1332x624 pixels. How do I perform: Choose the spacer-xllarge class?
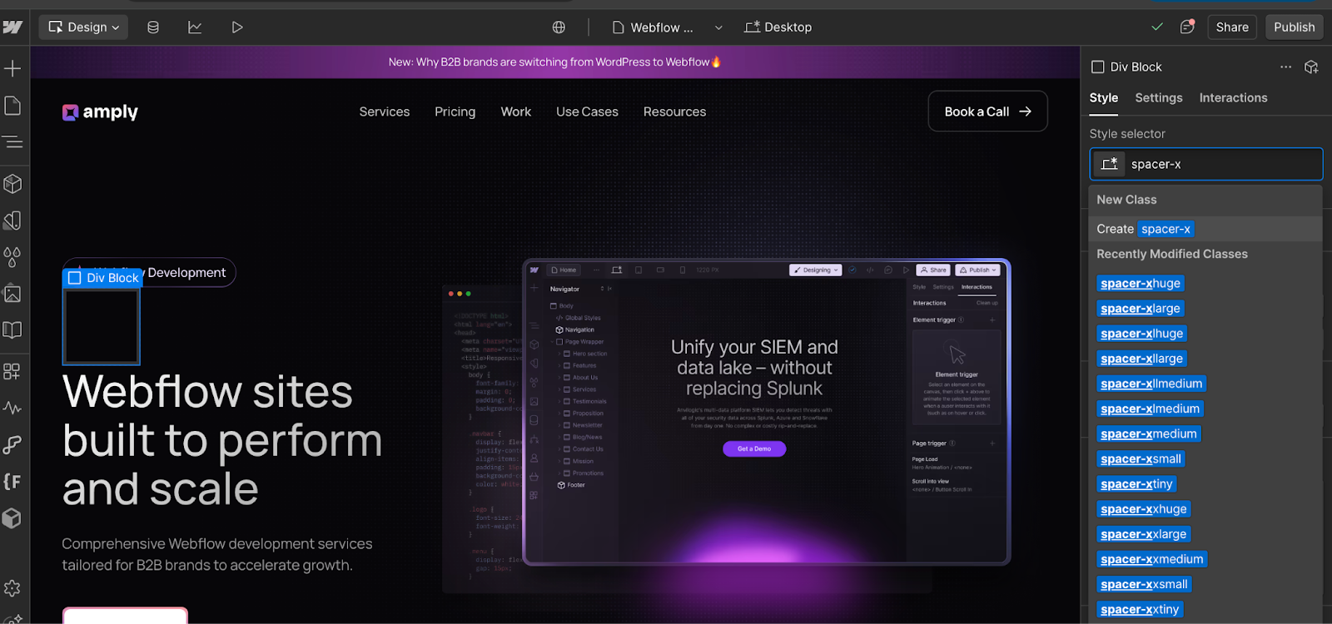[1141, 359]
